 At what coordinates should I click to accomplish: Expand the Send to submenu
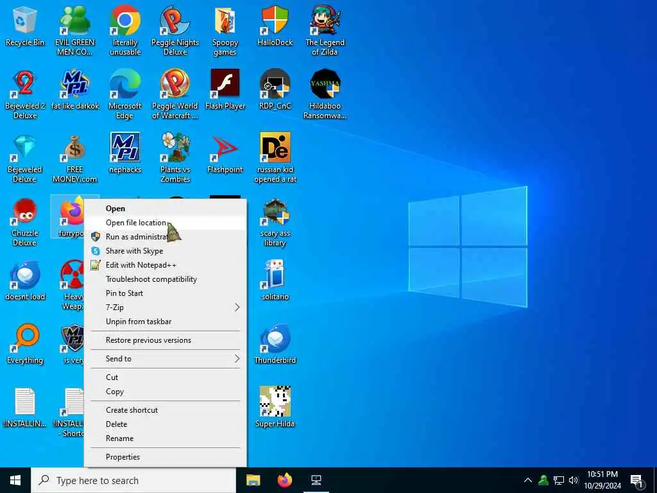(165, 358)
